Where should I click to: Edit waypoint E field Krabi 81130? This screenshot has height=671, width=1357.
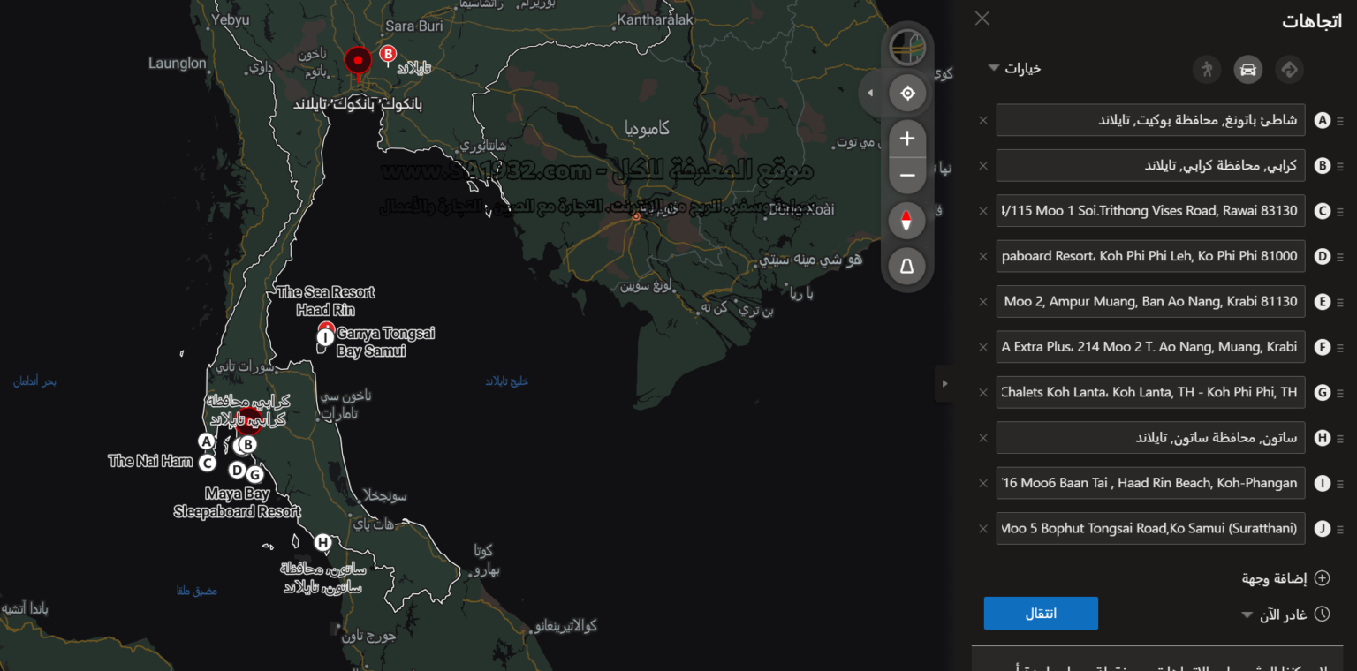1150,302
